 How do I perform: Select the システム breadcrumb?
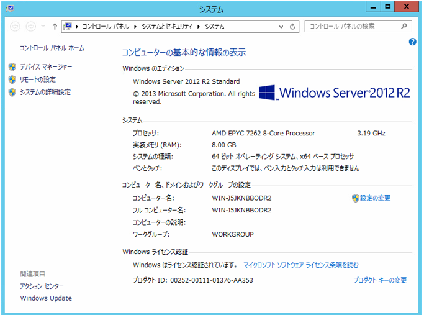214,27
